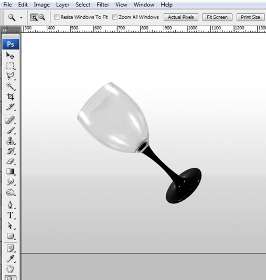Click the black wine glass base on canvas
Screen dimensions: 266x280
[184, 186]
